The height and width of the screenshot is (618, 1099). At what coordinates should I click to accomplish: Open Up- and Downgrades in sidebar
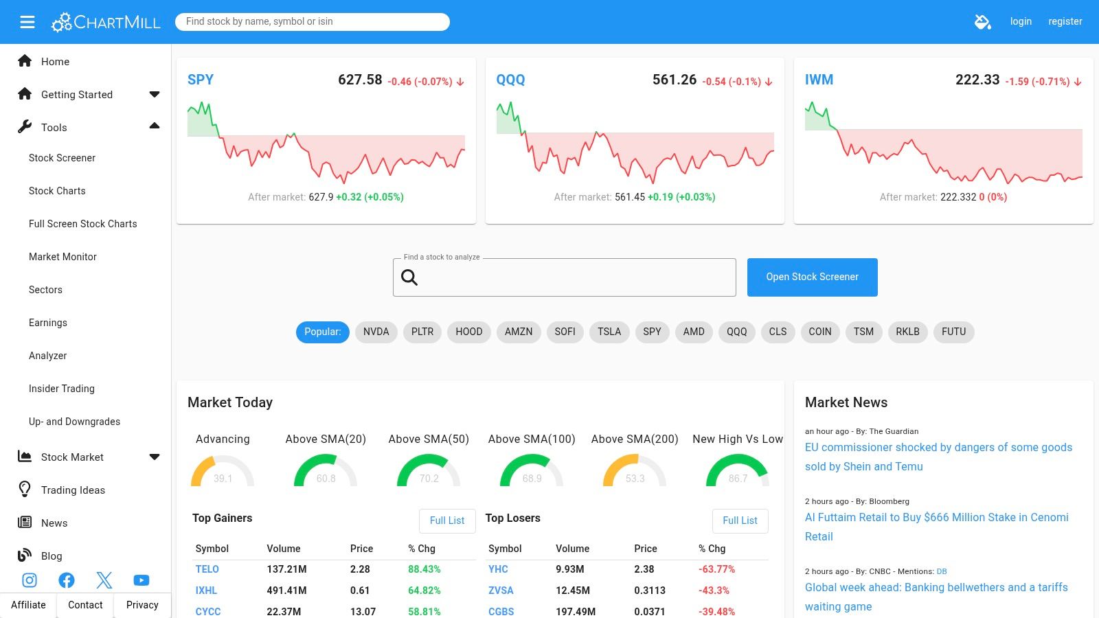[74, 422]
